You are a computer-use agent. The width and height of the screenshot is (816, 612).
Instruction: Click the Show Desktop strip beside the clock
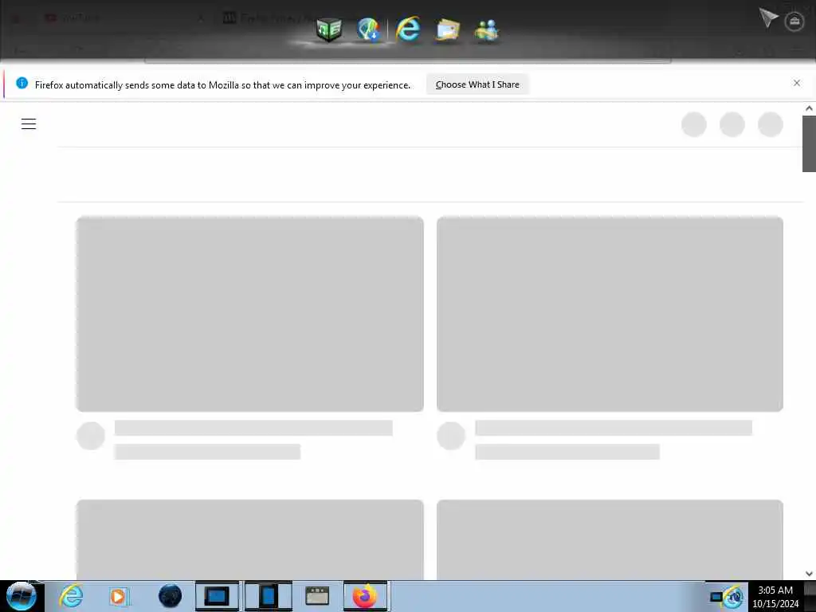tap(810, 596)
